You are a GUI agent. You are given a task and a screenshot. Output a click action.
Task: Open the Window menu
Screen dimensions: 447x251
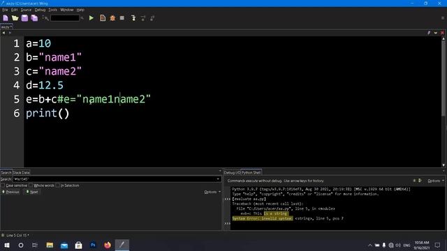67,10
